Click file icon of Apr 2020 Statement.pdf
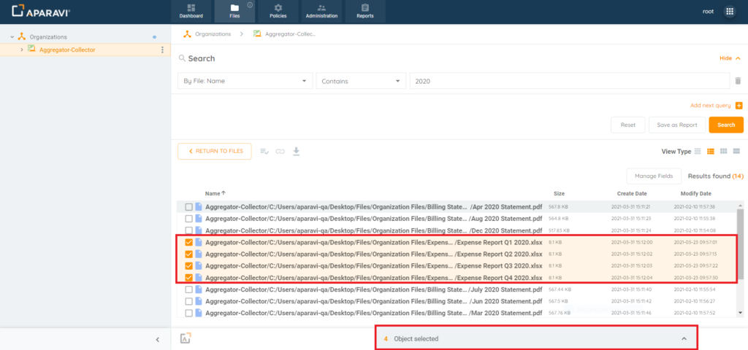 pyautogui.click(x=199, y=206)
